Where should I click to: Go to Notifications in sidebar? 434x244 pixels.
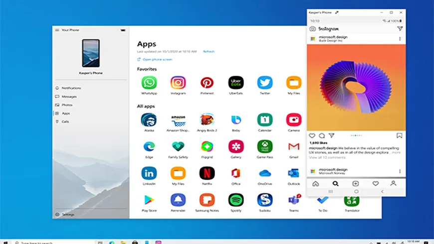(91, 88)
